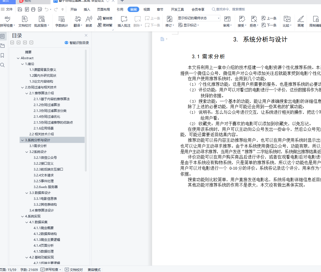Open the 引用 ribbon tab
This screenshot has width=321, height=272.
(x=120, y=9)
